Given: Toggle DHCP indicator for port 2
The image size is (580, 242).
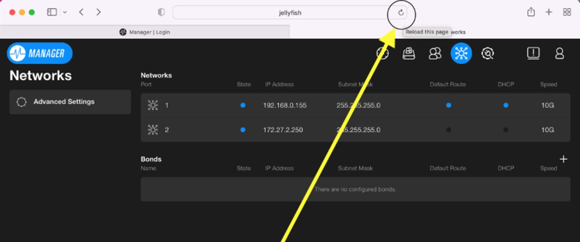Looking at the screenshot, I should point(505,130).
